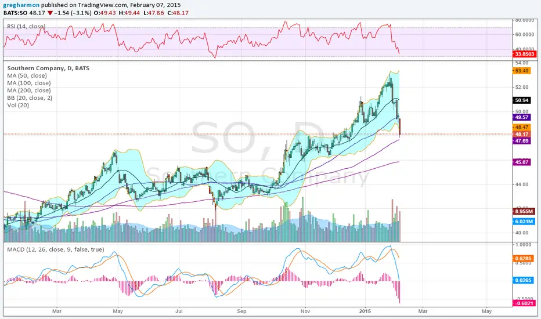Select the RSI (14, close) indicator label
Viewport: 541px width, 319px height.
pyautogui.click(x=26, y=26)
